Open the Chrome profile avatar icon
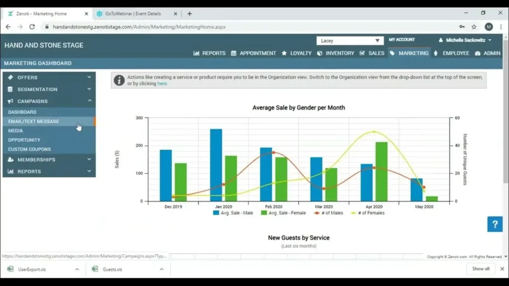Screen dimensions: 509x286 (x=489, y=27)
